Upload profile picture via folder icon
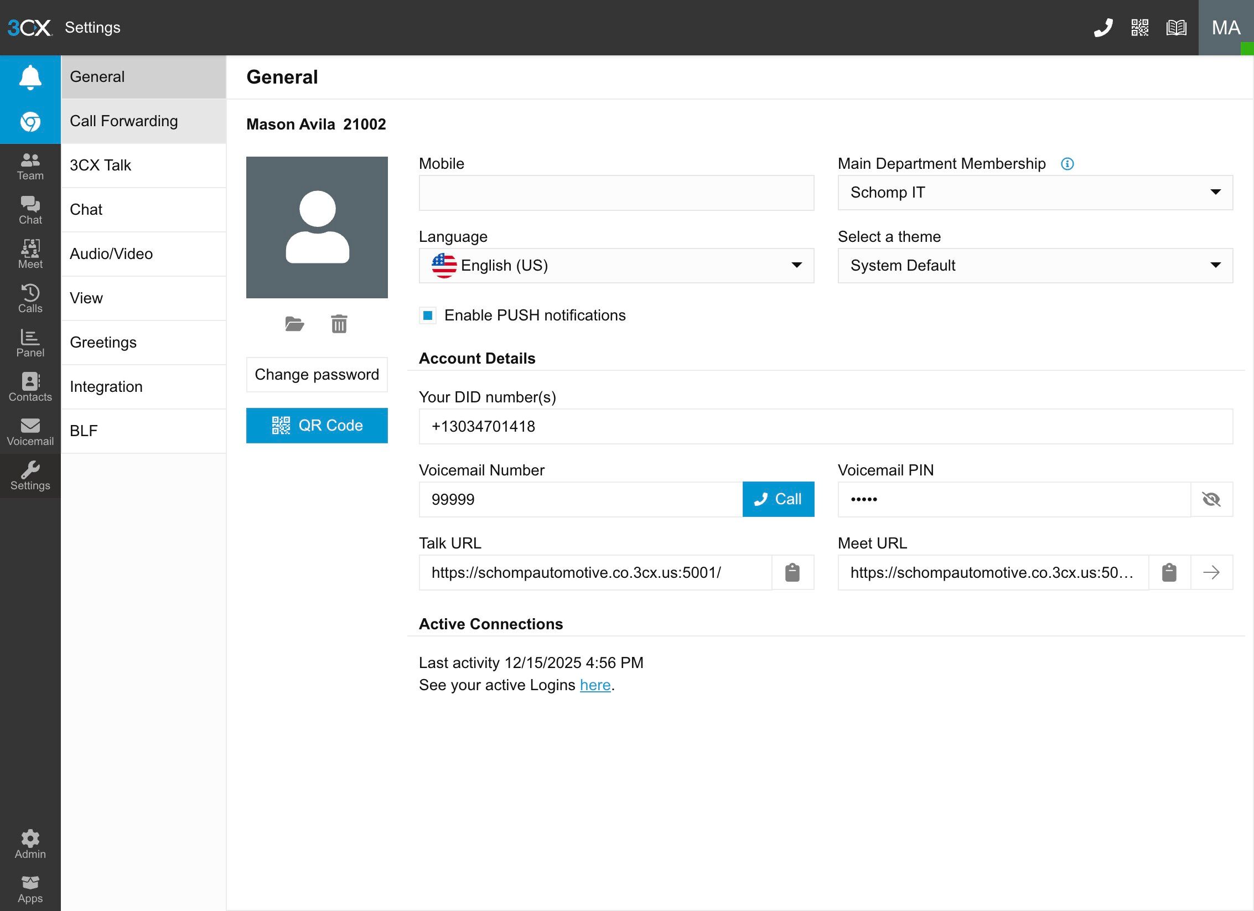1254x911 pixels. [294, 324]
